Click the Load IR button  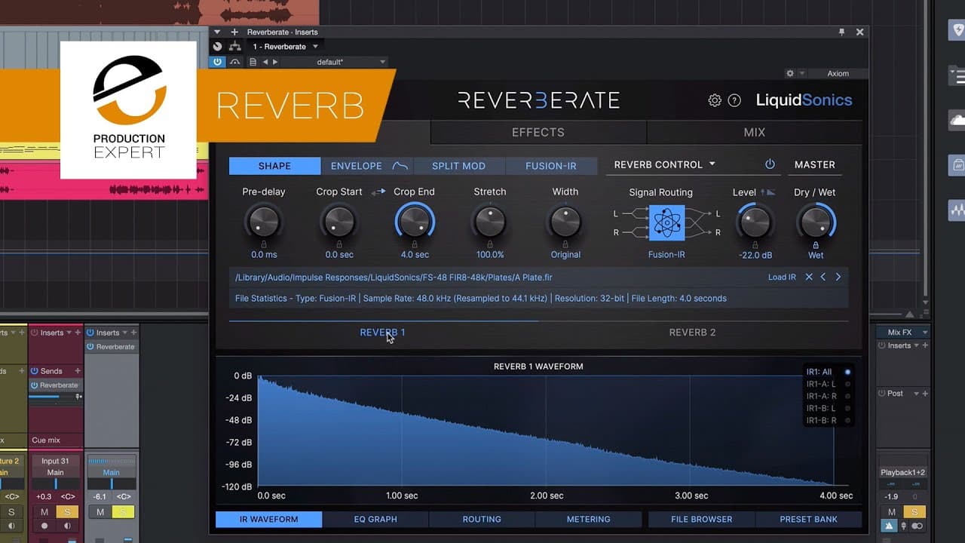tap(782, 277)
